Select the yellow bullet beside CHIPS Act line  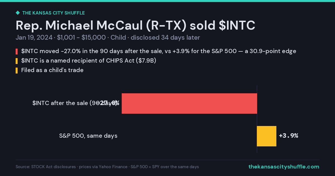pos(16,61)
